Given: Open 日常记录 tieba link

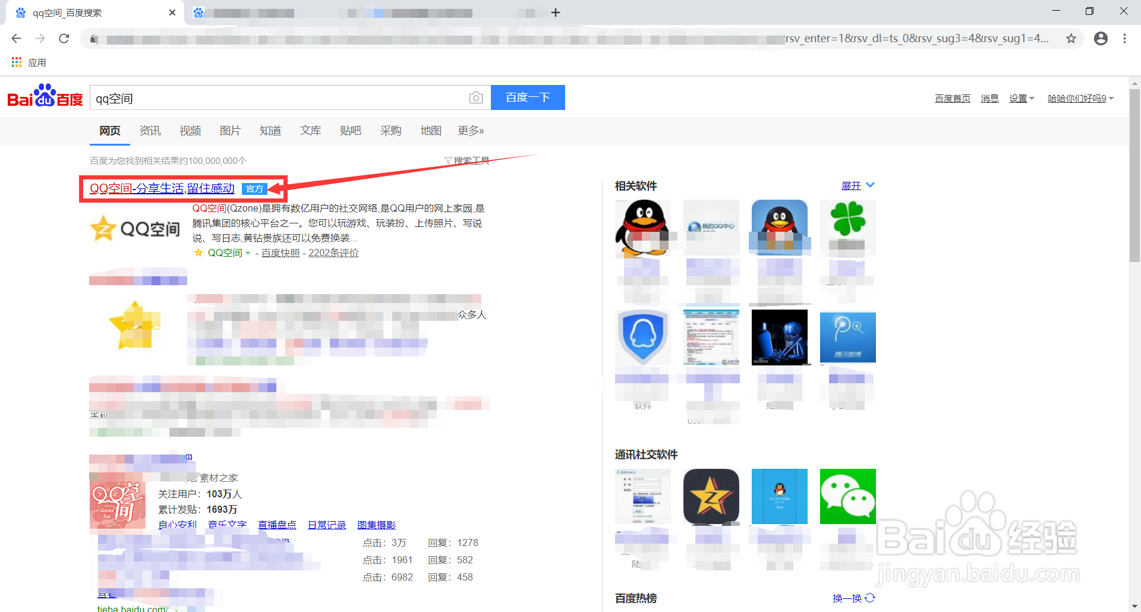Looking at the screenshot, I should click(x=327, y=525).
